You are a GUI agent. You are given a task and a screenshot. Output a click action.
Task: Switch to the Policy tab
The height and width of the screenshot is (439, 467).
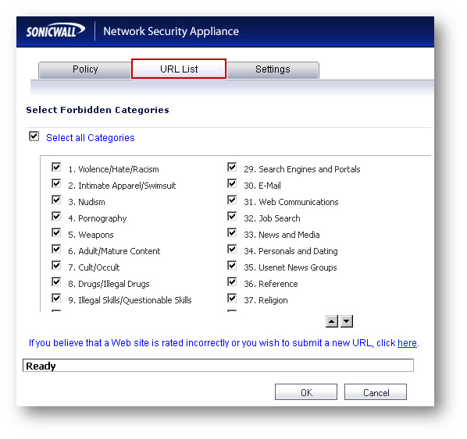85,69
